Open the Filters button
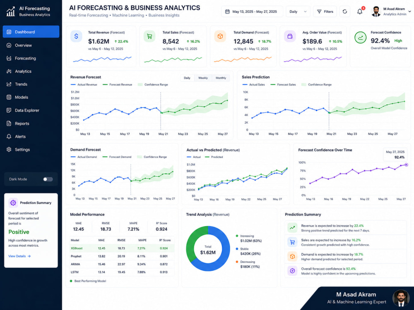414x310 pixels. (x=325, y=12)
